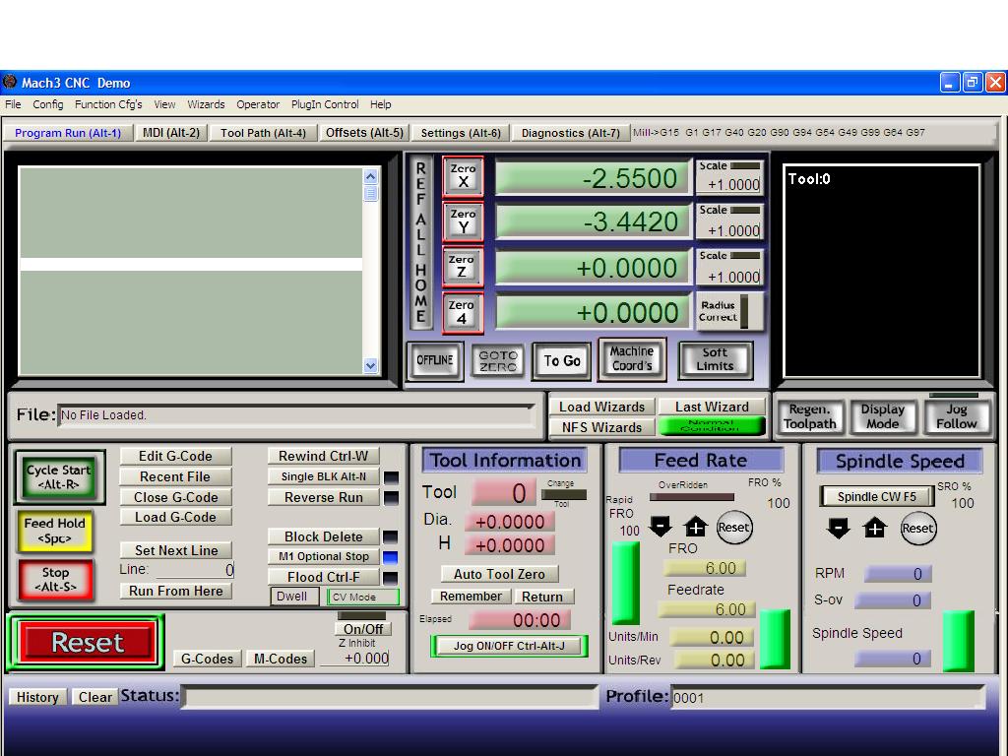The image size is (1008, 756).
Task: Click the X Scale +1.0000 field
Action: (x=730, y=184)
